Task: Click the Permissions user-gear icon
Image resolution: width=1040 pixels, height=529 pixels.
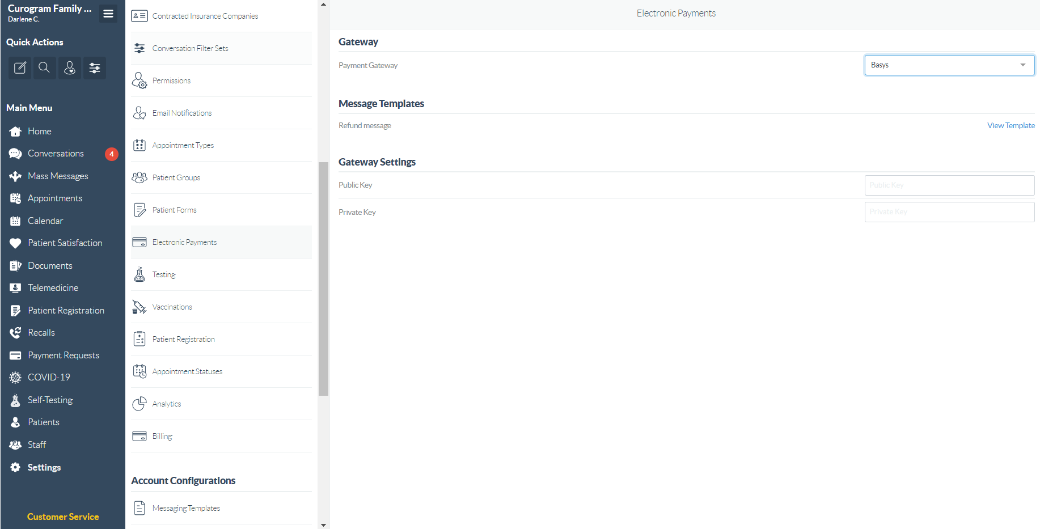Action: click(x=139, y=81)
